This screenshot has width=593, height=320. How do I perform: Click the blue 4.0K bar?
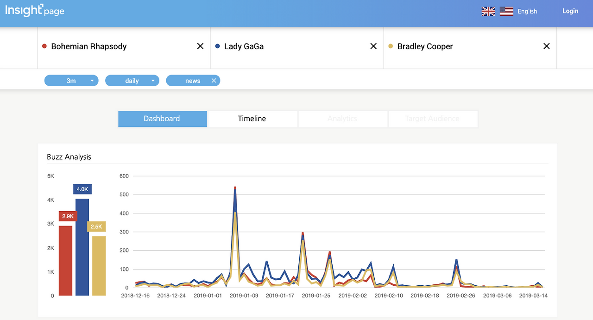coord(82,247)
